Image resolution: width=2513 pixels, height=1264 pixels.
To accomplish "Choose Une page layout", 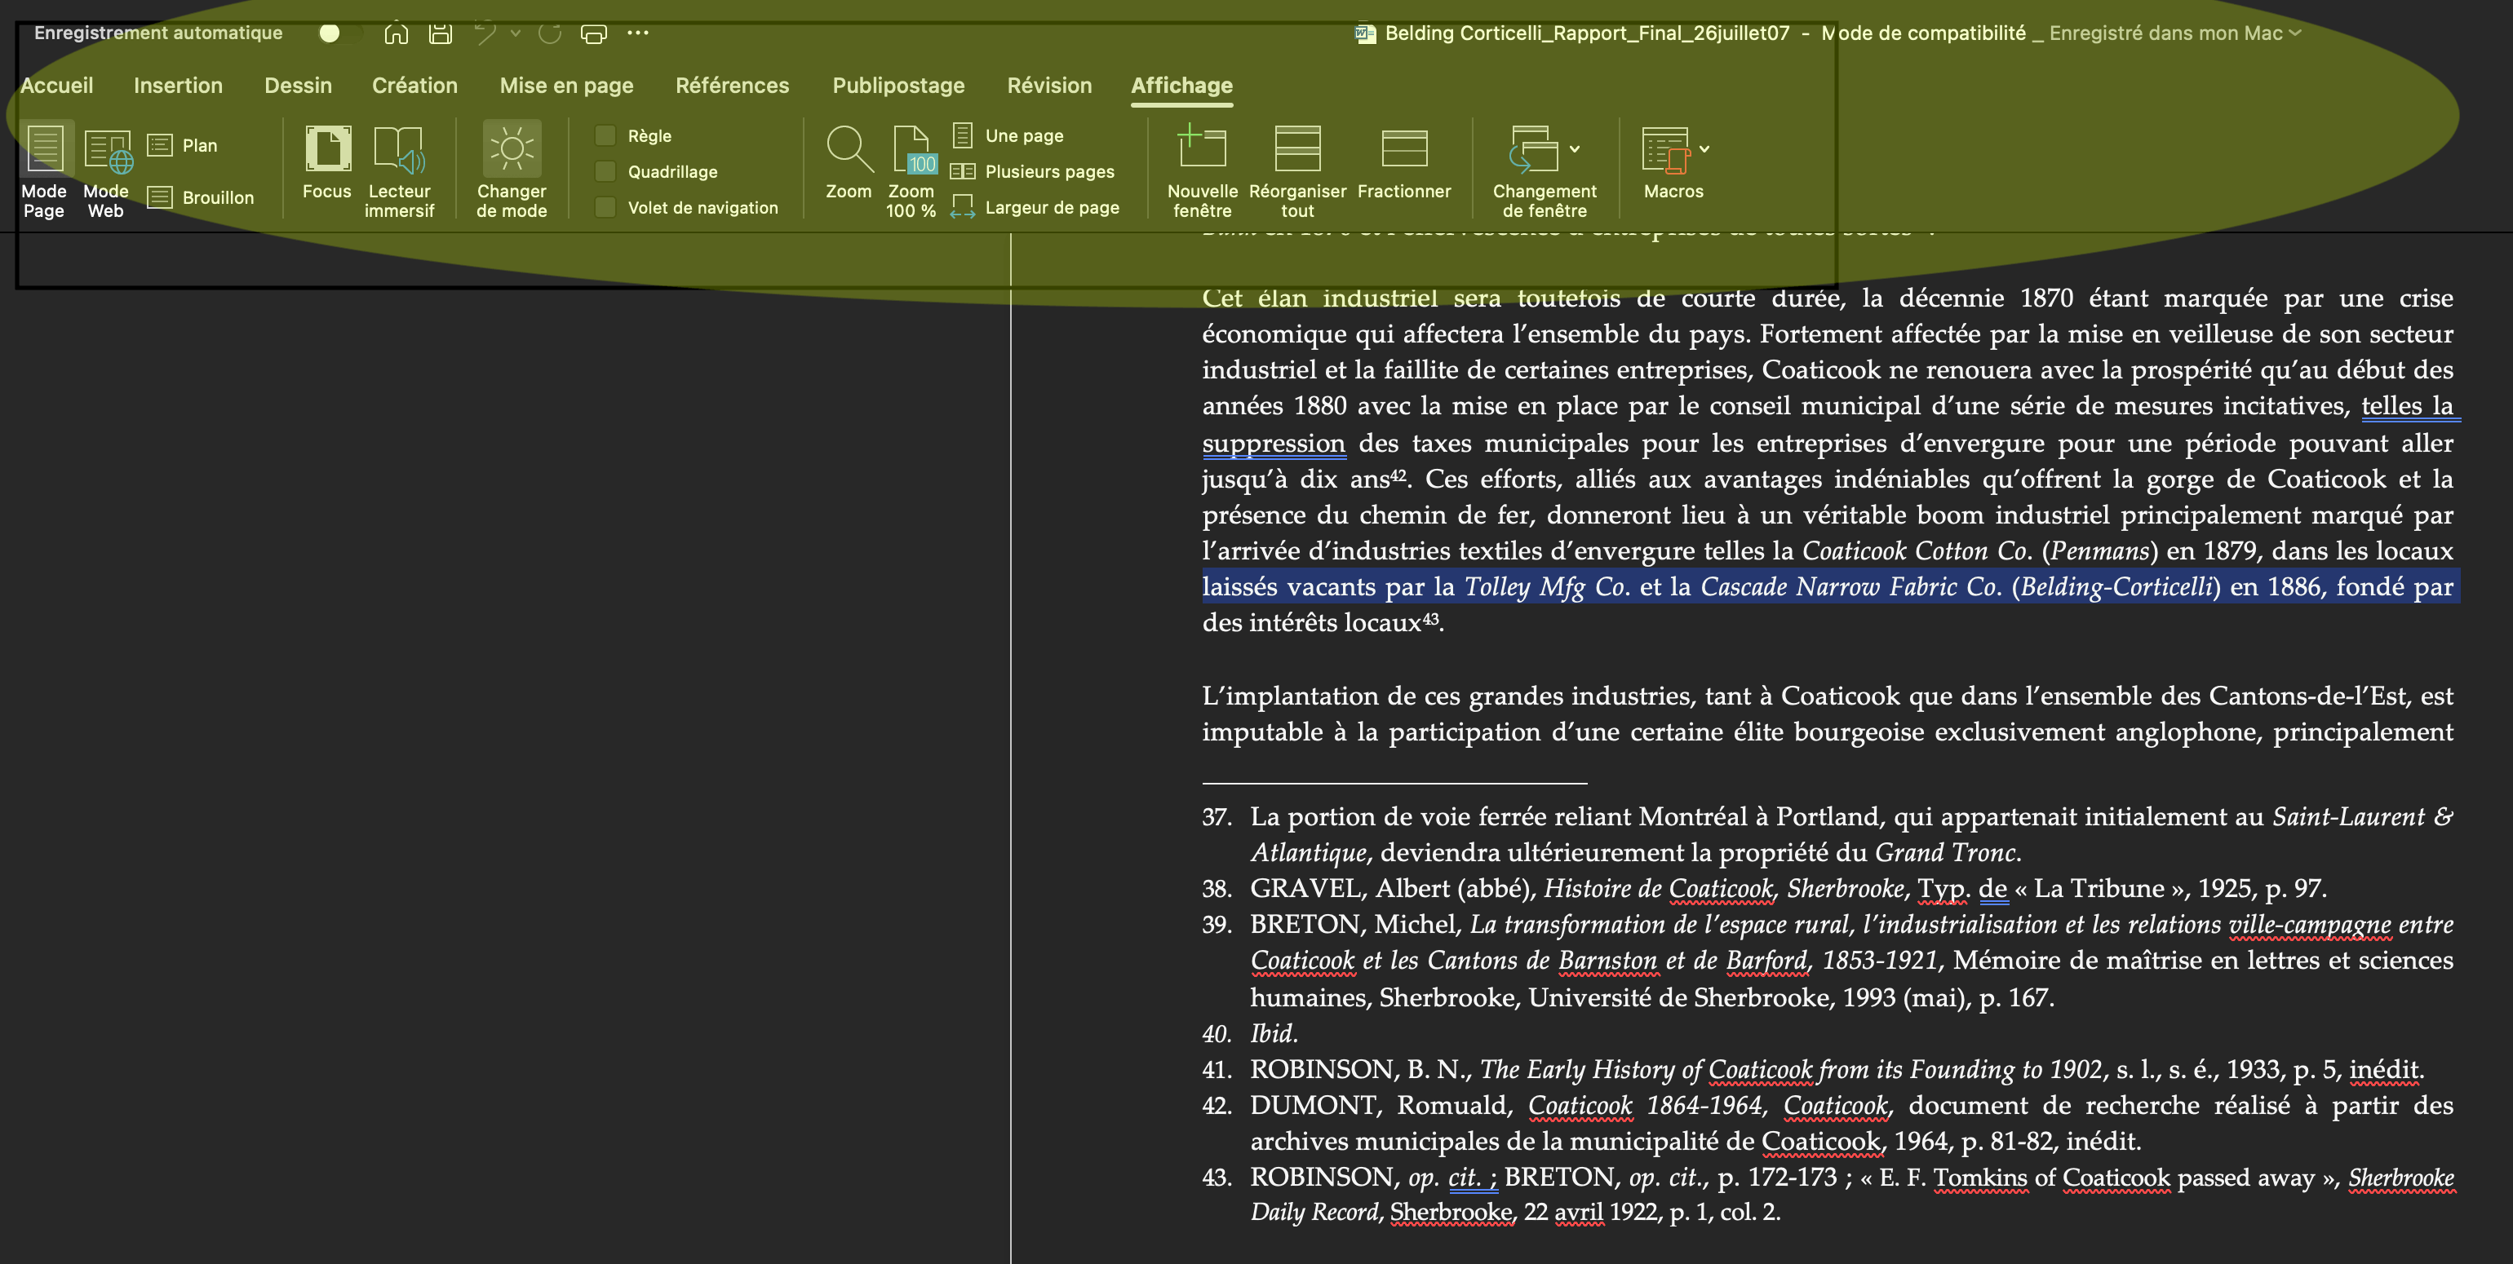I will (1008, 135).
